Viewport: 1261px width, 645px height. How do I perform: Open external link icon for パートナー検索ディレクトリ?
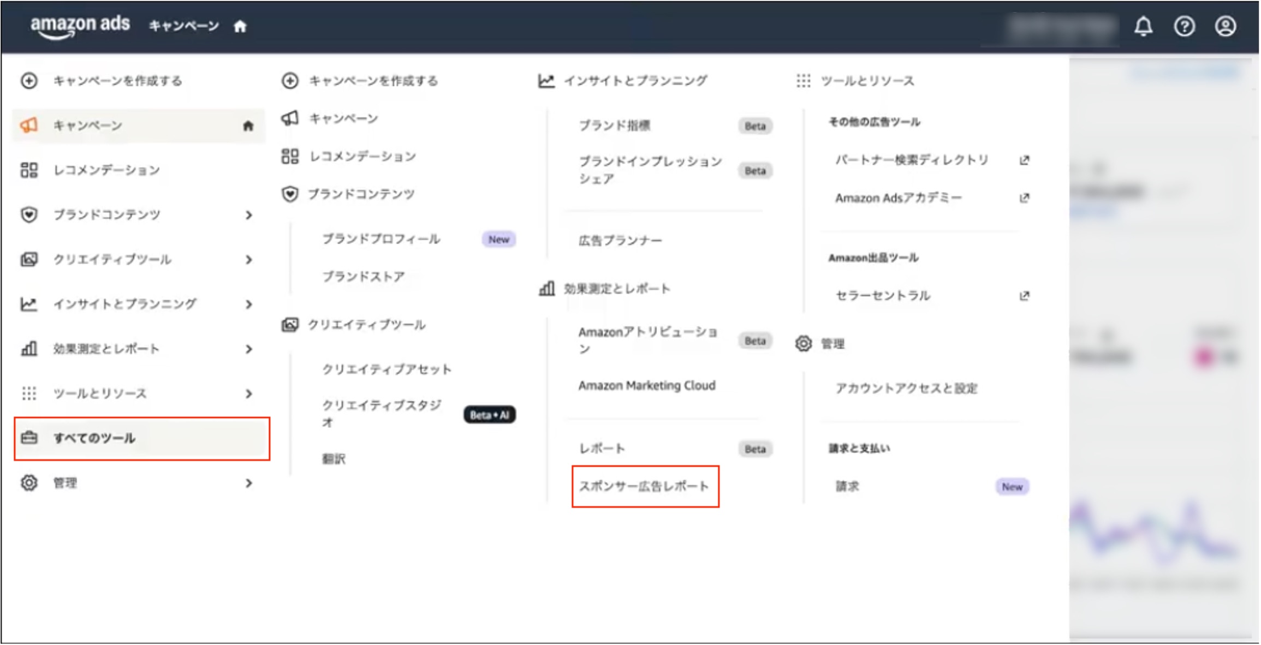point(1024,160)
